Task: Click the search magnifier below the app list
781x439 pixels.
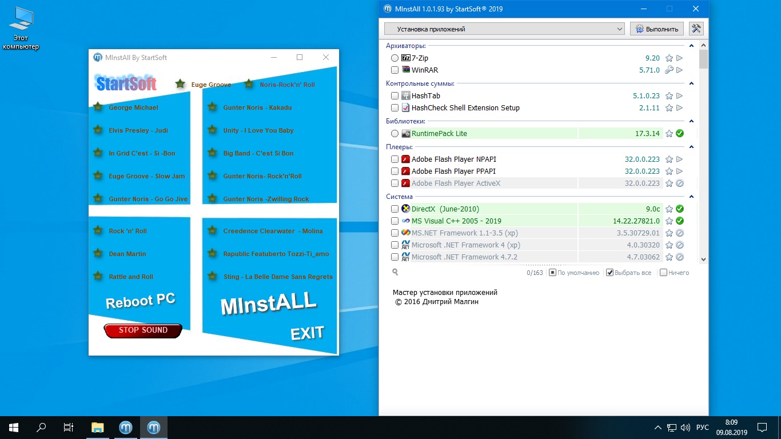Action: [395, 272]
